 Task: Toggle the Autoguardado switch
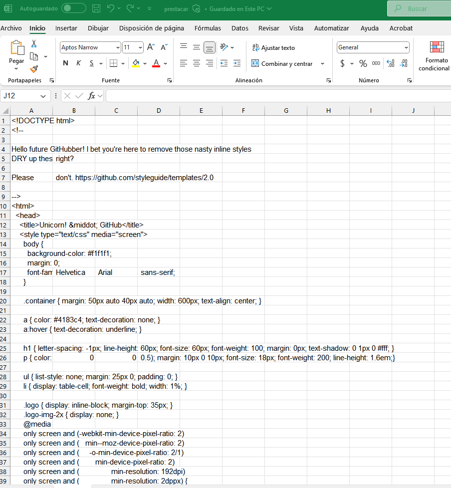click(74, 8)
